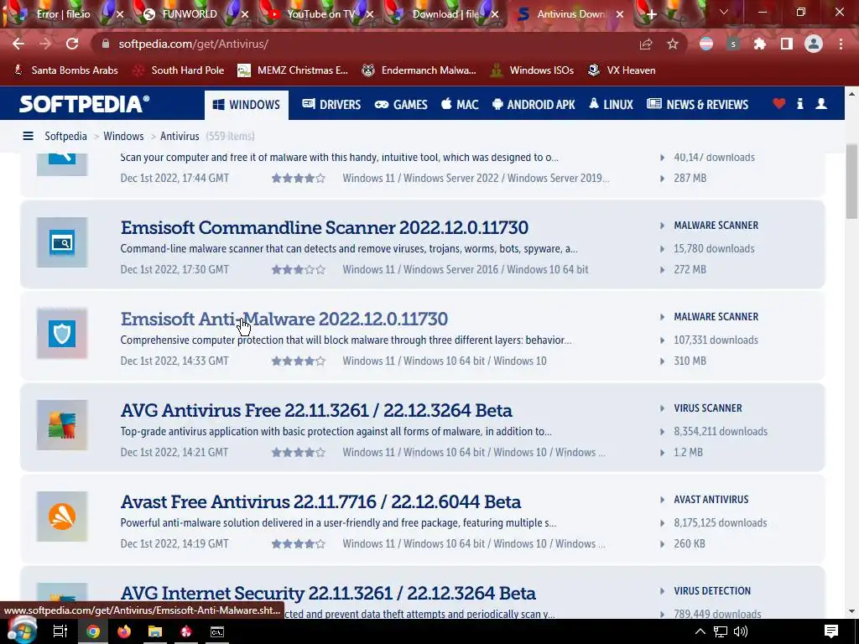859x644 pixels.
Task: Switch to the FUNWORLD tab
Action: (x=190, y=13)
